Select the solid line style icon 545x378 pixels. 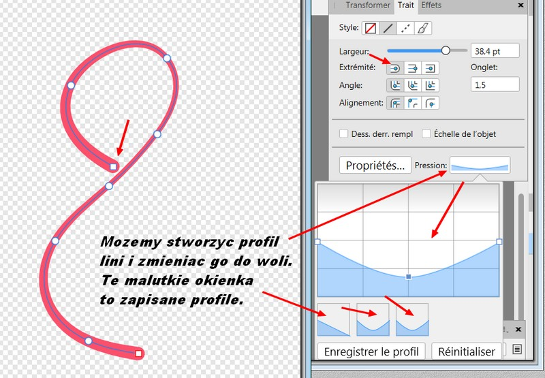click(388, 28)
